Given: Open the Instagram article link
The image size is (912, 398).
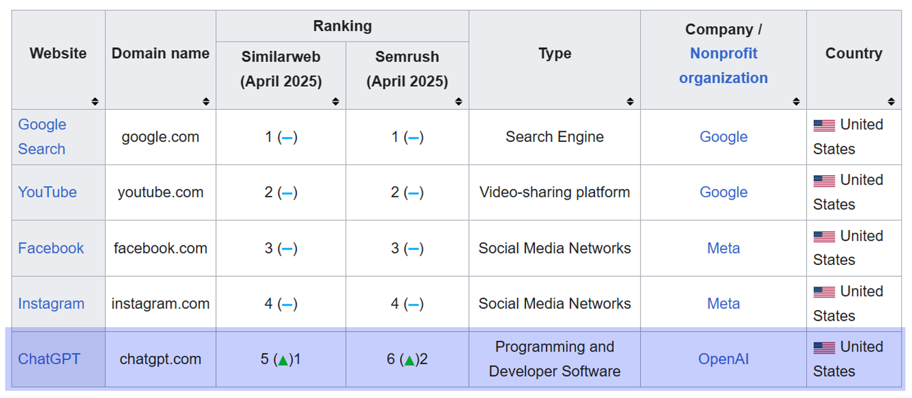Looking at the screenshot, I should pos(51,304).
